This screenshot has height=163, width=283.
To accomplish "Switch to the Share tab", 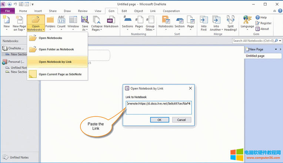I will 53,11.
